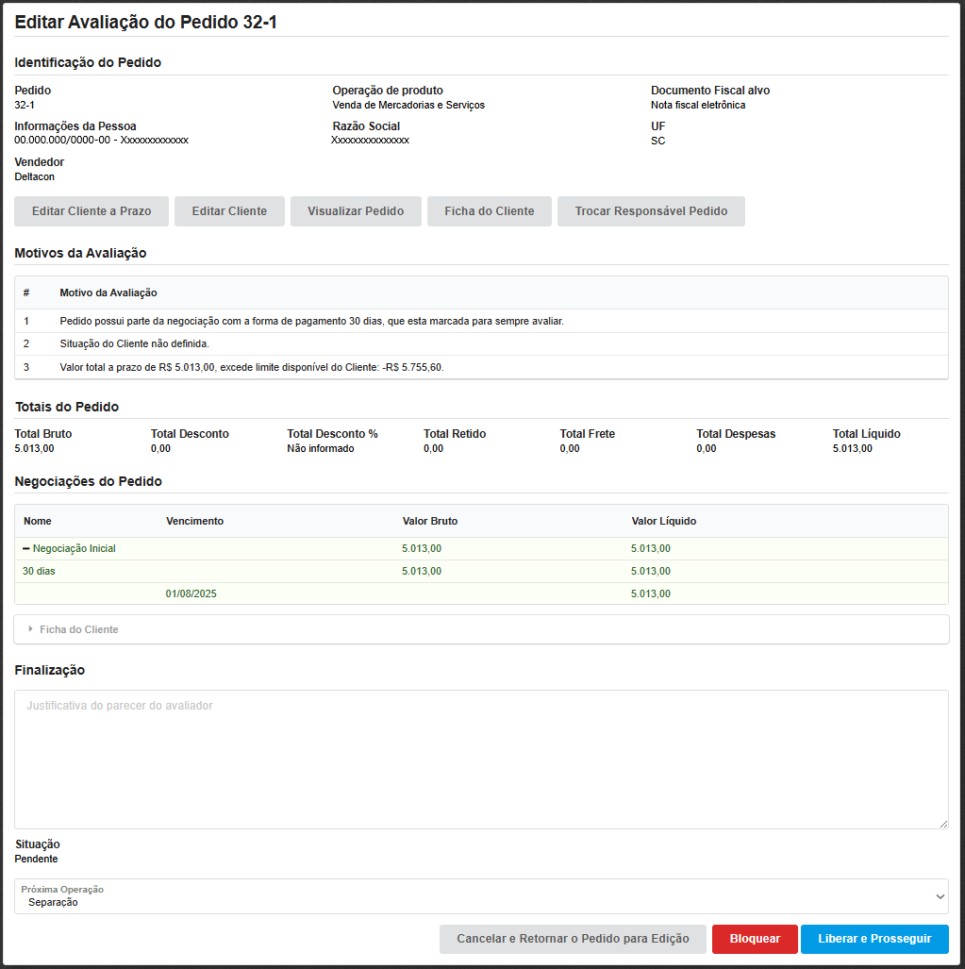Click the Ficha do Cliente disclosure triangle
Screen dimensions: 965x969
point(30,629)
